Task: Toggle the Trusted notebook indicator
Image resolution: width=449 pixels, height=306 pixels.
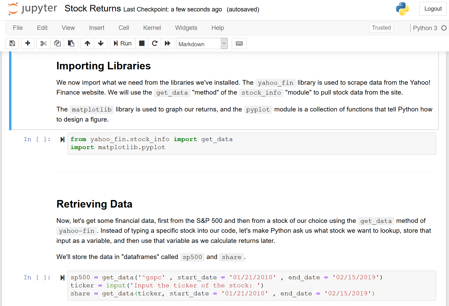Action: tap(381, 28)
